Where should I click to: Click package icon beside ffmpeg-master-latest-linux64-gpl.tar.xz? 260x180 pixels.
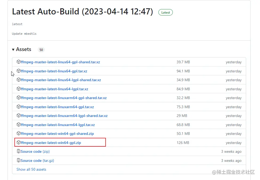tap(19, 71)
